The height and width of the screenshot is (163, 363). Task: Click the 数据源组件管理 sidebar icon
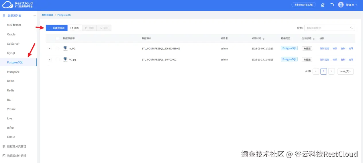pyautogui.click(x=4, y=156)
